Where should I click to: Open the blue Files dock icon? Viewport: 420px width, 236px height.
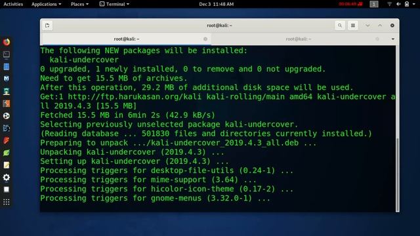(7, 67)
